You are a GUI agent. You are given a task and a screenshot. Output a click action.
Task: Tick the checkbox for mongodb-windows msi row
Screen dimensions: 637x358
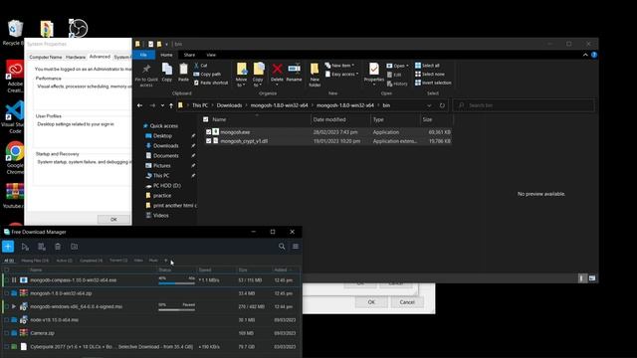(7, 306)
